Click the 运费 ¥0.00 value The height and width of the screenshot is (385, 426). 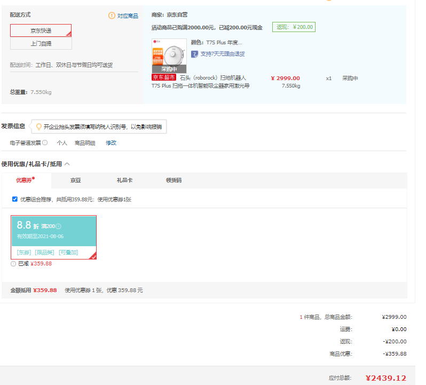tap(399, 329)
